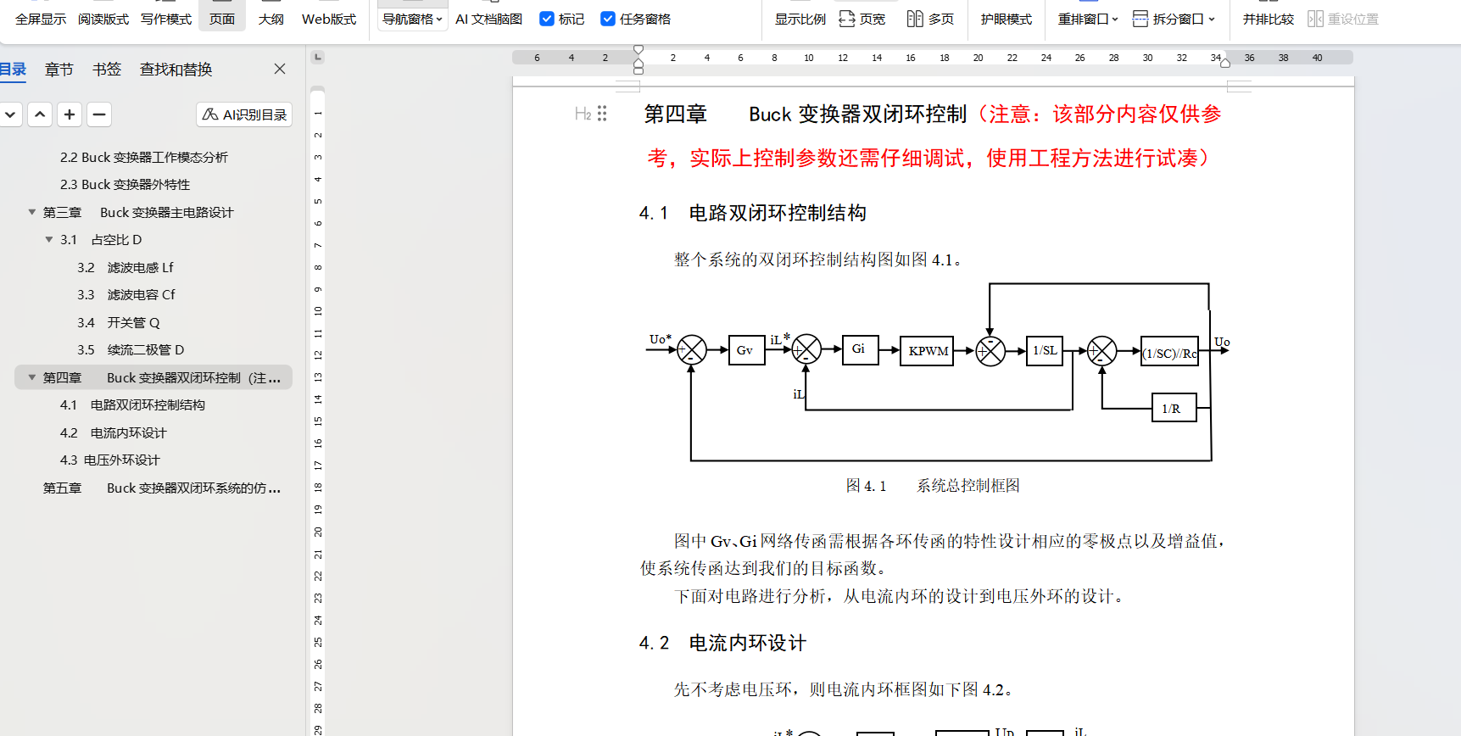
Task: Toggle the 任务窗格 checkbox
Action: [608, 19]
